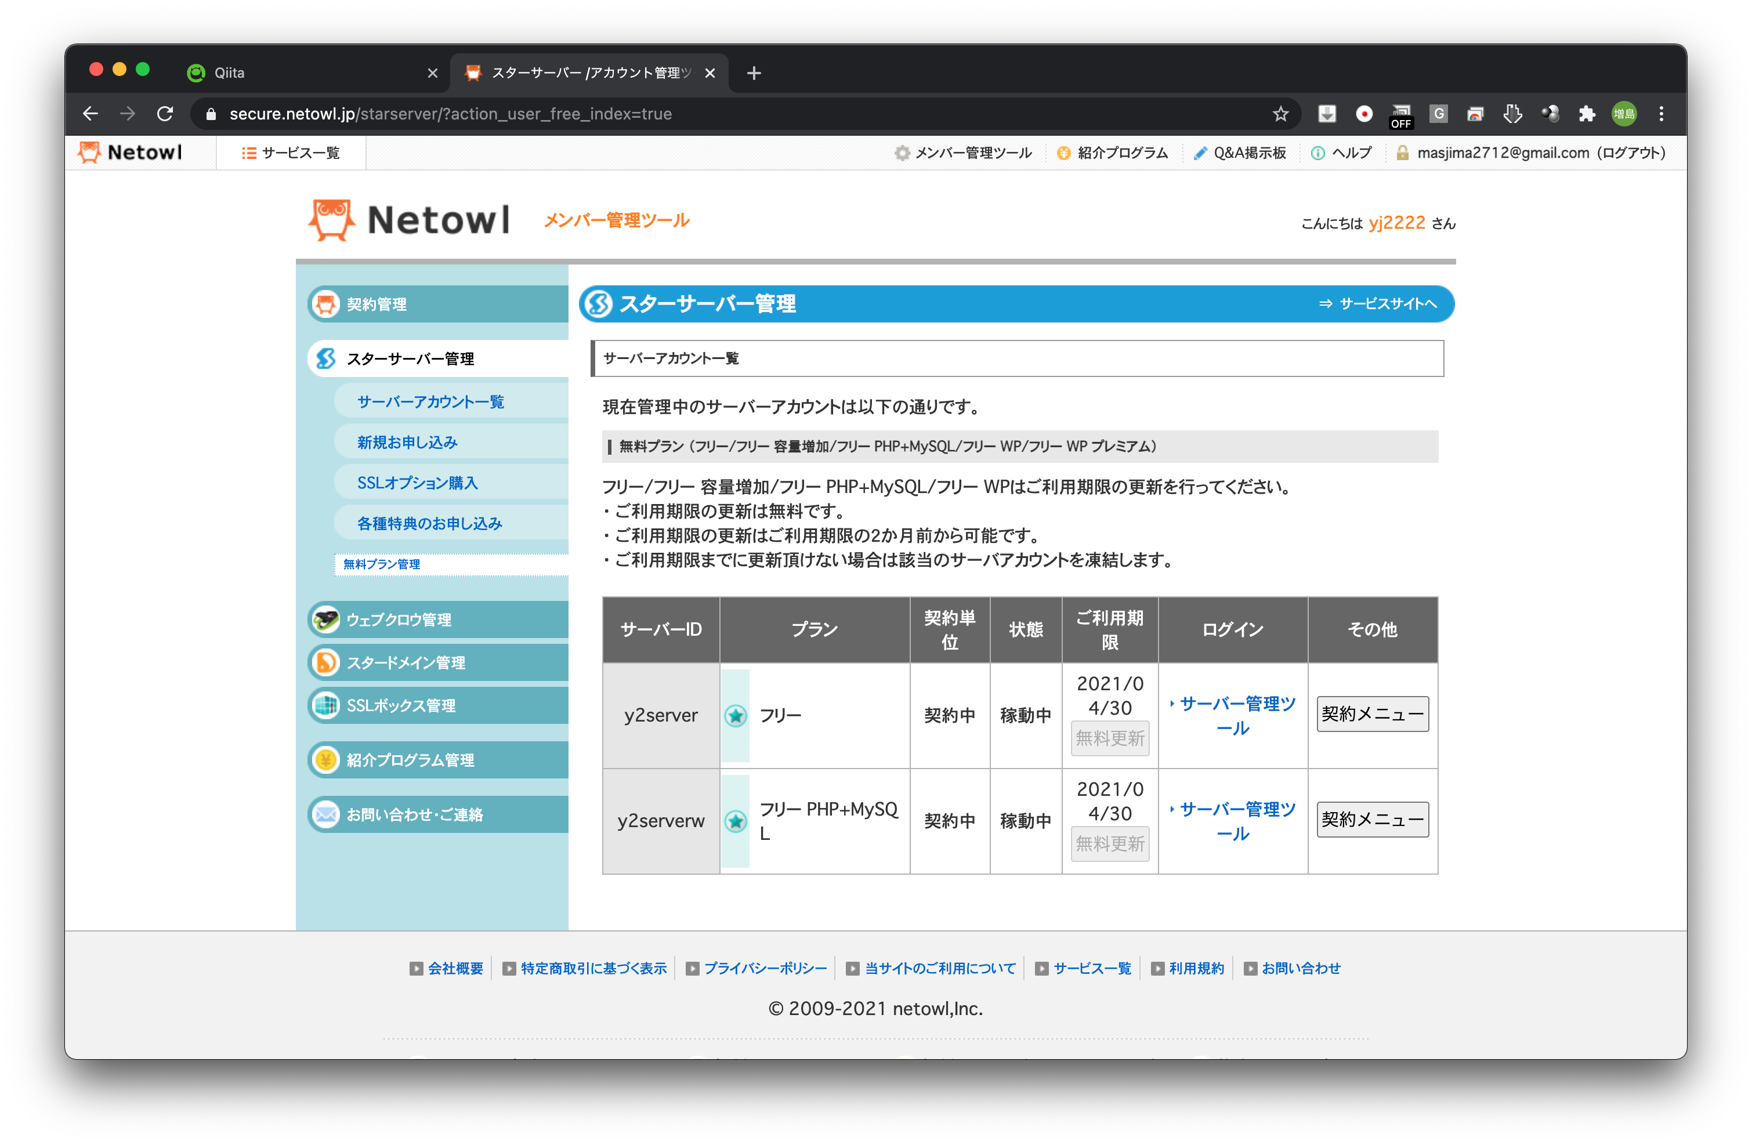Open the プライバシーポリシー footer link
The image size is (1752, 1145).
[x=765, y=968]
